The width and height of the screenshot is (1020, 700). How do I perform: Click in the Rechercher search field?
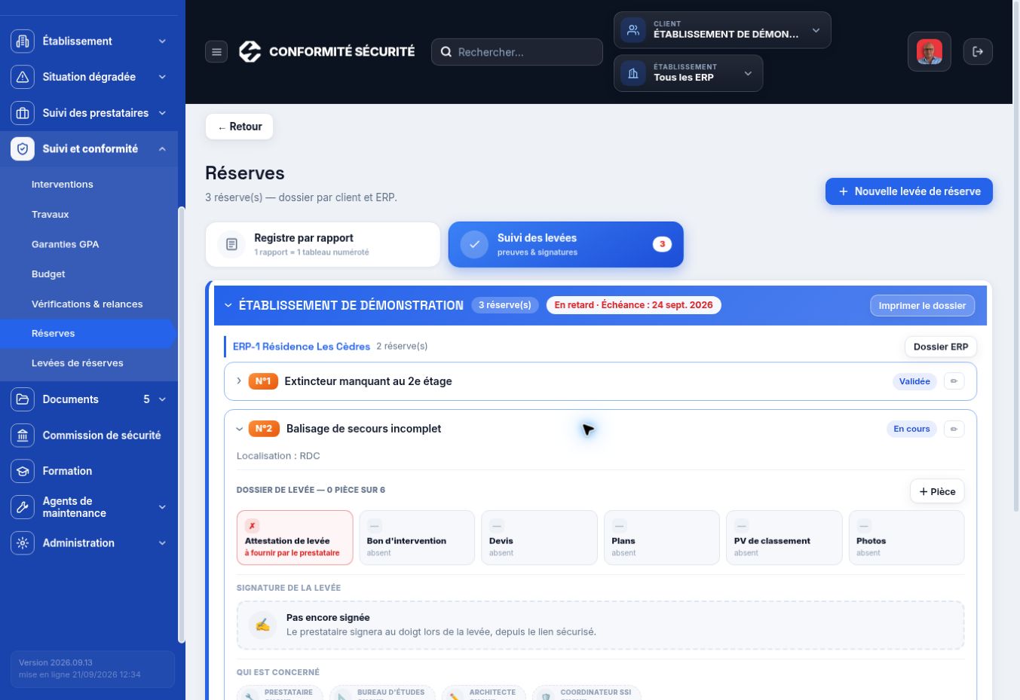(x=517, y=52)
